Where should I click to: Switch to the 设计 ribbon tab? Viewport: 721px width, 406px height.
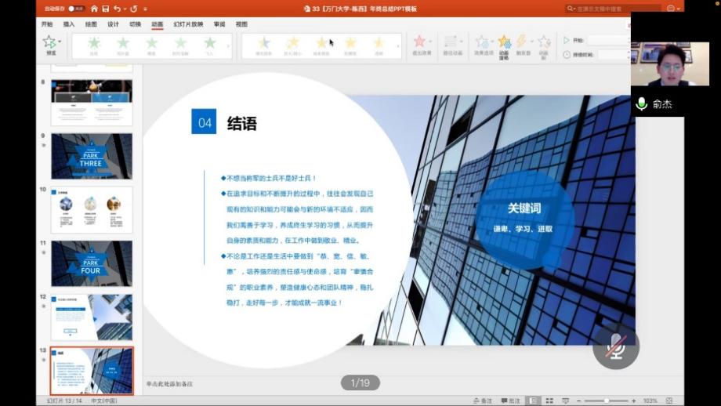pos(113,24)
